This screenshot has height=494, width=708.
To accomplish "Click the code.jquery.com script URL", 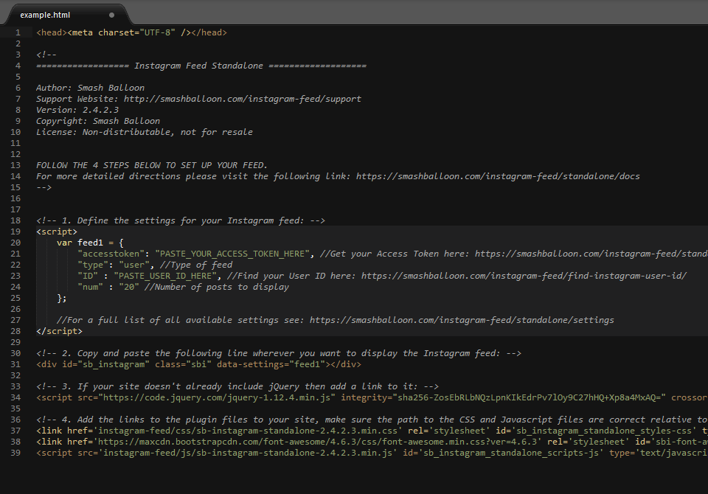I will coord(217,398).
